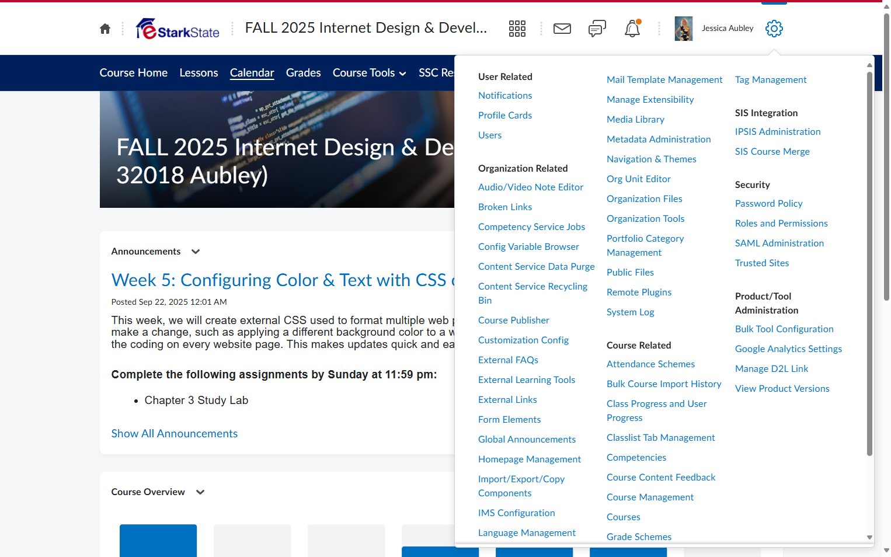Expand the Course Tools dropdown
This screenshot has height=557, width=891.
pyautogui.click(x=369, y=73)
